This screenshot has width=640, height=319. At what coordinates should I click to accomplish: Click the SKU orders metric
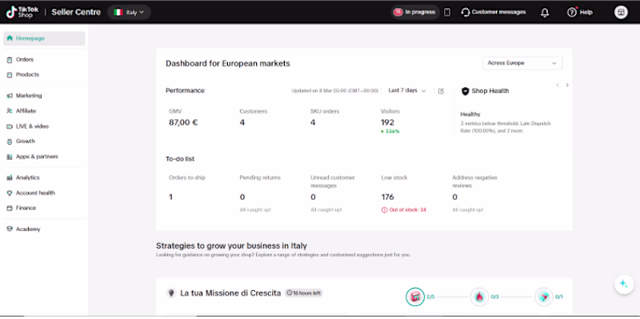point(325,118)
